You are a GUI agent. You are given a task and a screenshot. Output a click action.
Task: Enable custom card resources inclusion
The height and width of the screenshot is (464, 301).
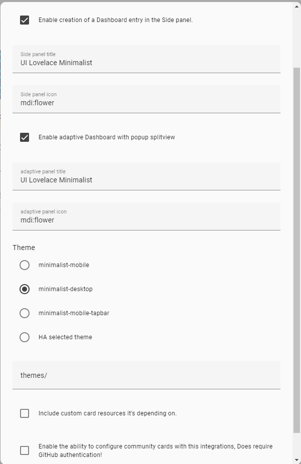pyautogui.click(x=25, y=413)
